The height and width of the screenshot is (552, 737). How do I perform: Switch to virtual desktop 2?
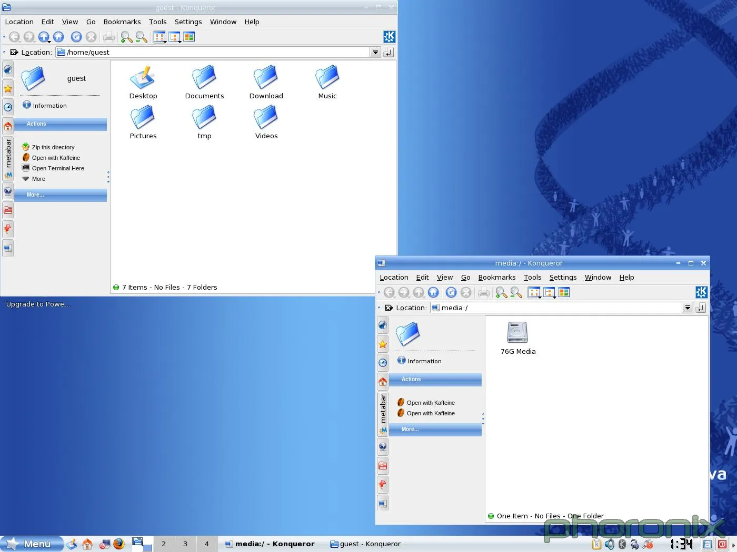[164, 544]
